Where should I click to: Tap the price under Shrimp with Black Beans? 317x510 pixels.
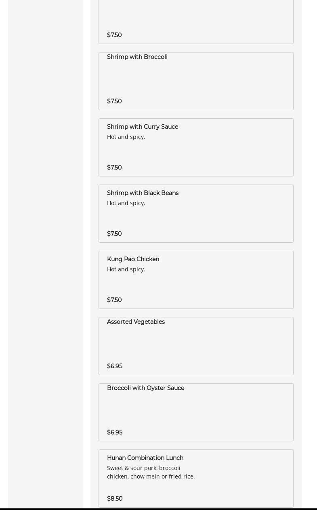coord(114,234)
